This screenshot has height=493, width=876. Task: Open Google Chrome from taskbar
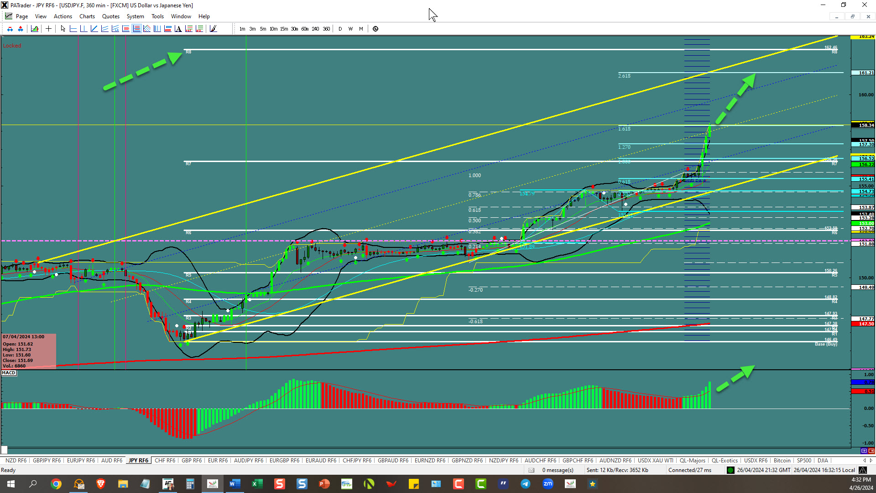click(x=56, y=484)
